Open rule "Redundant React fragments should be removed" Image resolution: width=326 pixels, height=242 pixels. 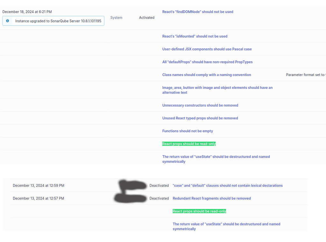pos(211,198)
